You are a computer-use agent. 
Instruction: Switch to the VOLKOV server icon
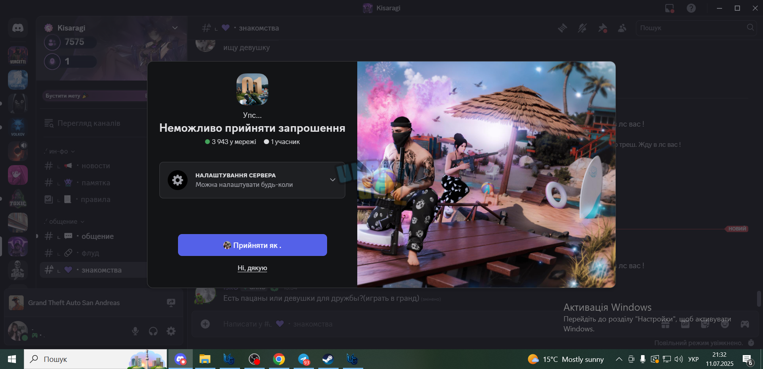[x=18, y=127]
